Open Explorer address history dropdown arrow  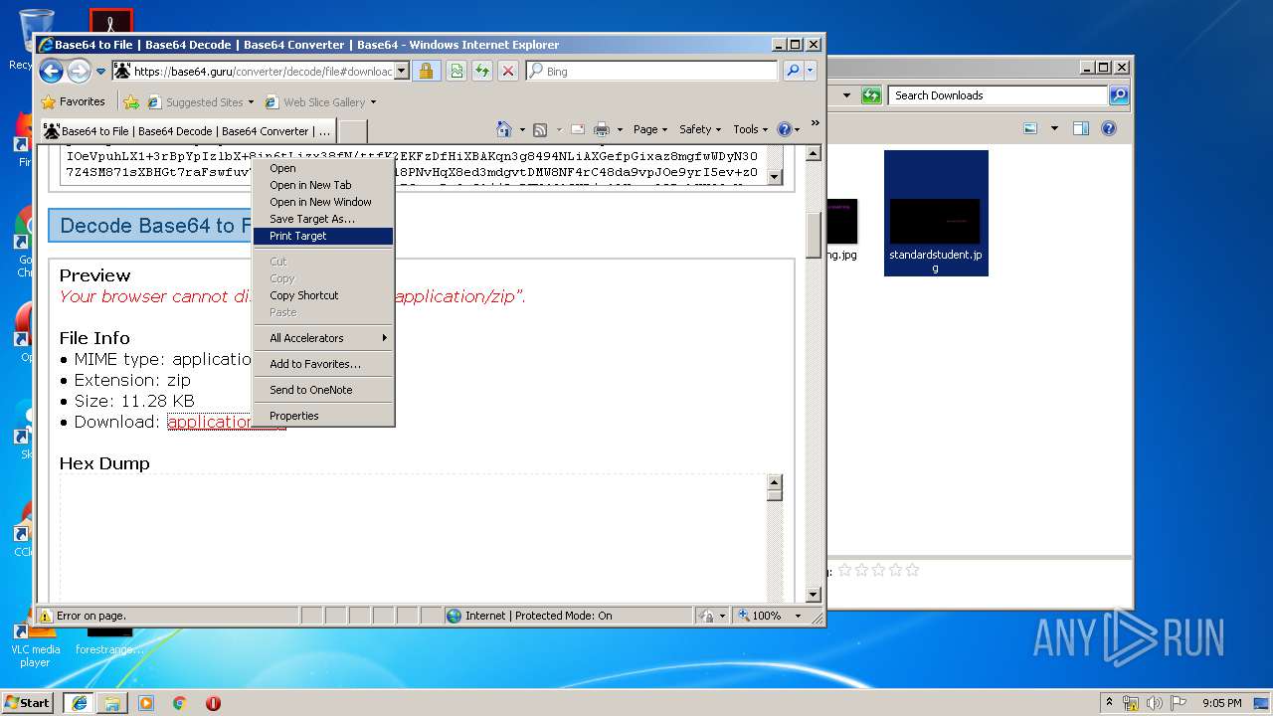847,95
